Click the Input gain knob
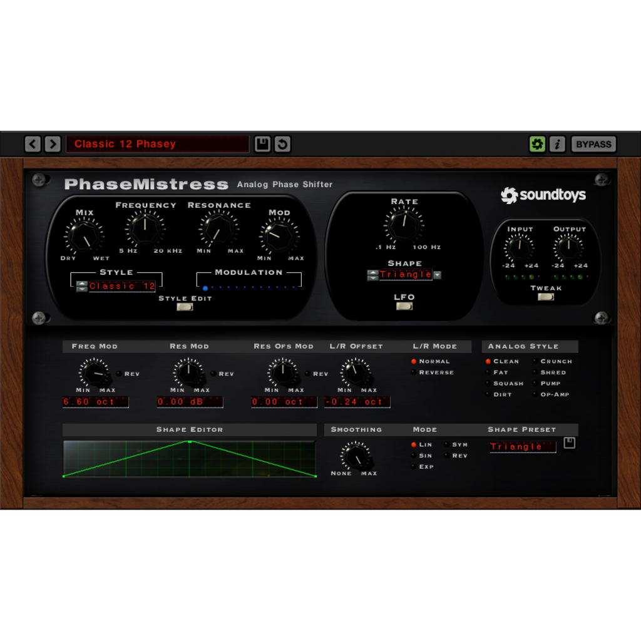This screenshot has height=641, width=641. click(519, 248)
